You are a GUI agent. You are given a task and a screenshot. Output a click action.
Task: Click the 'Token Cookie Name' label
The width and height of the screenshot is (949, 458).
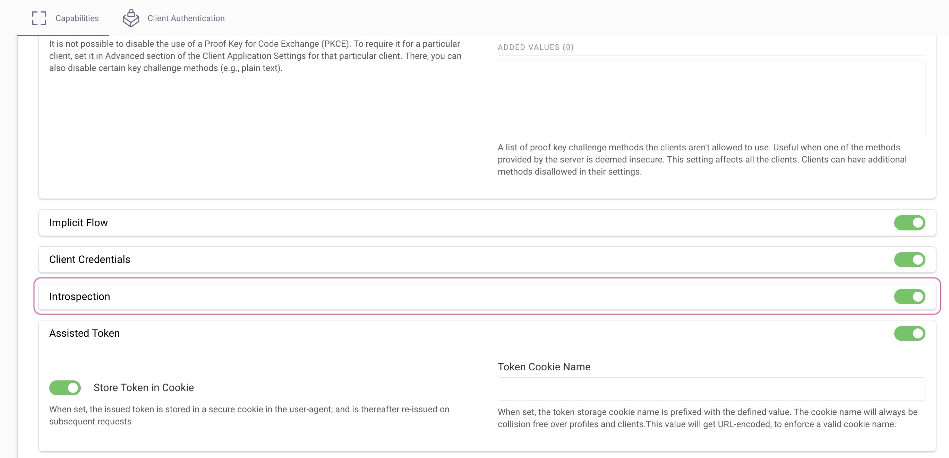pyautogui.click(x=544, y=367)
